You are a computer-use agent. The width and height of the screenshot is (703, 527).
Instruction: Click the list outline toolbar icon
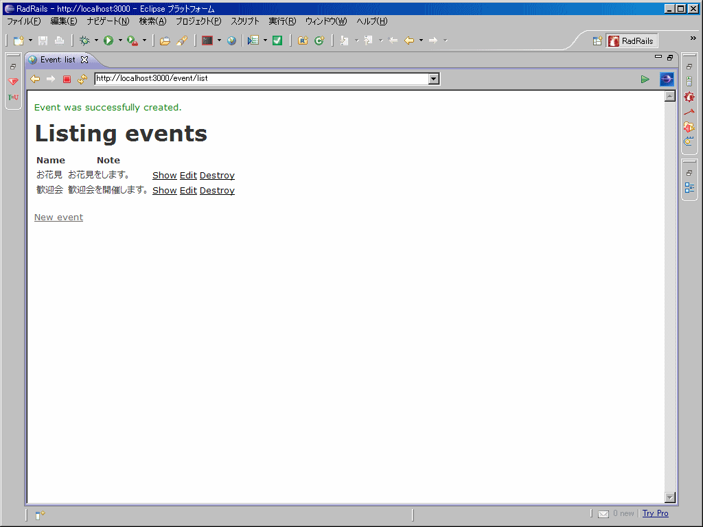coord(253,40)
